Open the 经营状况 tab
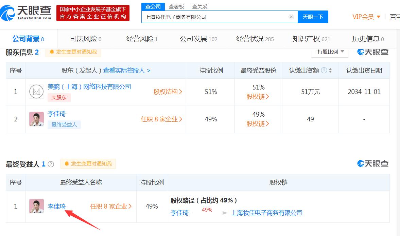Screen dimensions: 400x236 click(255, 39)
